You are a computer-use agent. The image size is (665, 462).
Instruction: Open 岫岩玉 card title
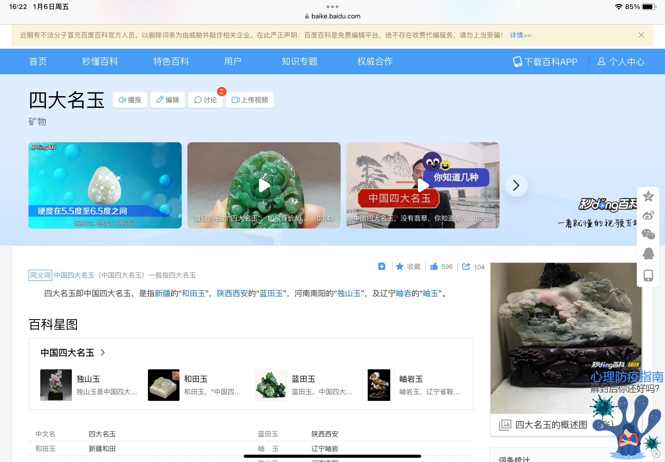point(411,379)
